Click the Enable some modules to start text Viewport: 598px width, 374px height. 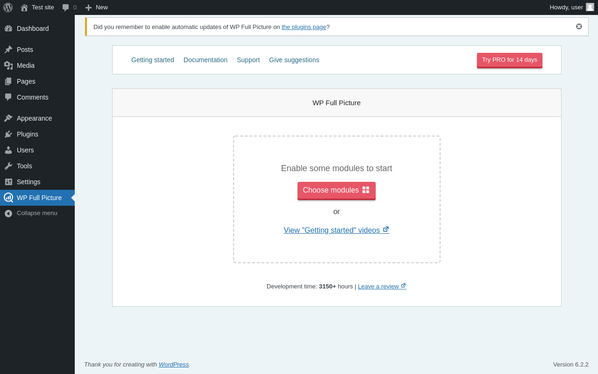pos(336,168)
